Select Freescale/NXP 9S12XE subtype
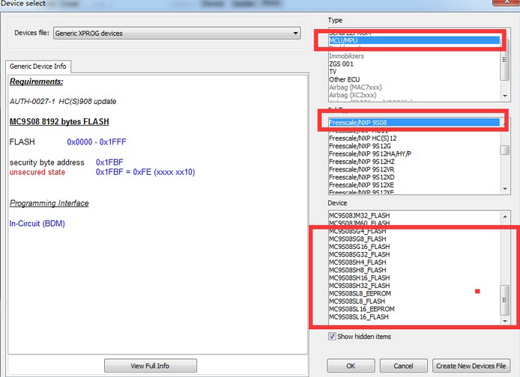 tap(414, 185)
